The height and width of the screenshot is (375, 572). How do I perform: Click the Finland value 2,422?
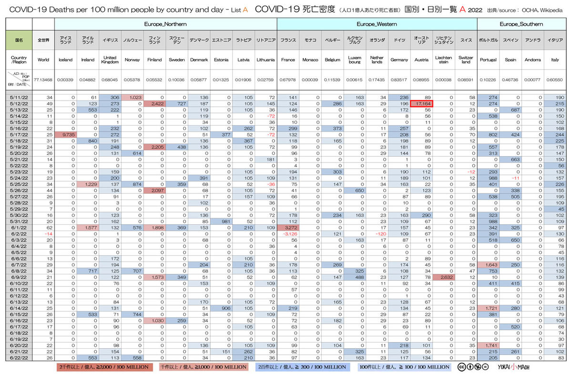tap(154, 103)
